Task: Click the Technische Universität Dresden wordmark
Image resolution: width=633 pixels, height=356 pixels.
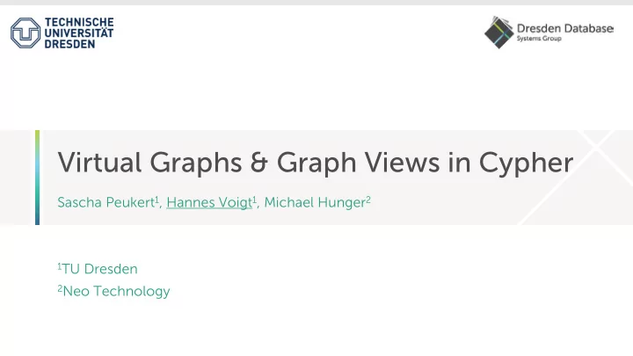Action: point(79,33)
